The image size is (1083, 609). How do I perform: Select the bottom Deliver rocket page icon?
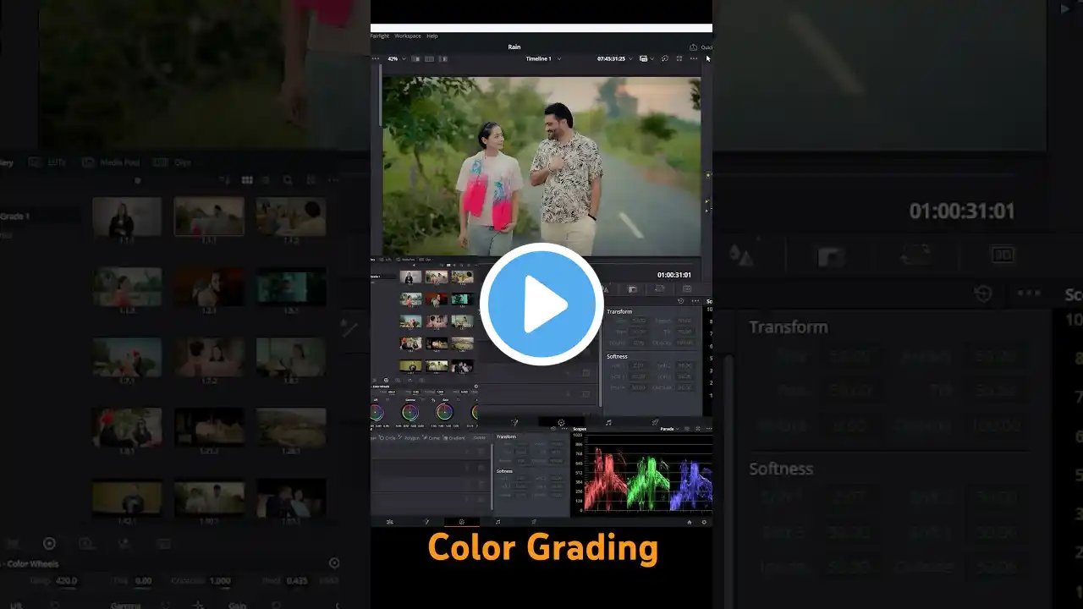pos(534,523)
